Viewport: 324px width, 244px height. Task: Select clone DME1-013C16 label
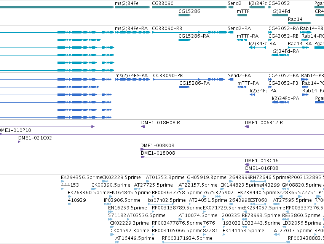[x=262, y=160]
